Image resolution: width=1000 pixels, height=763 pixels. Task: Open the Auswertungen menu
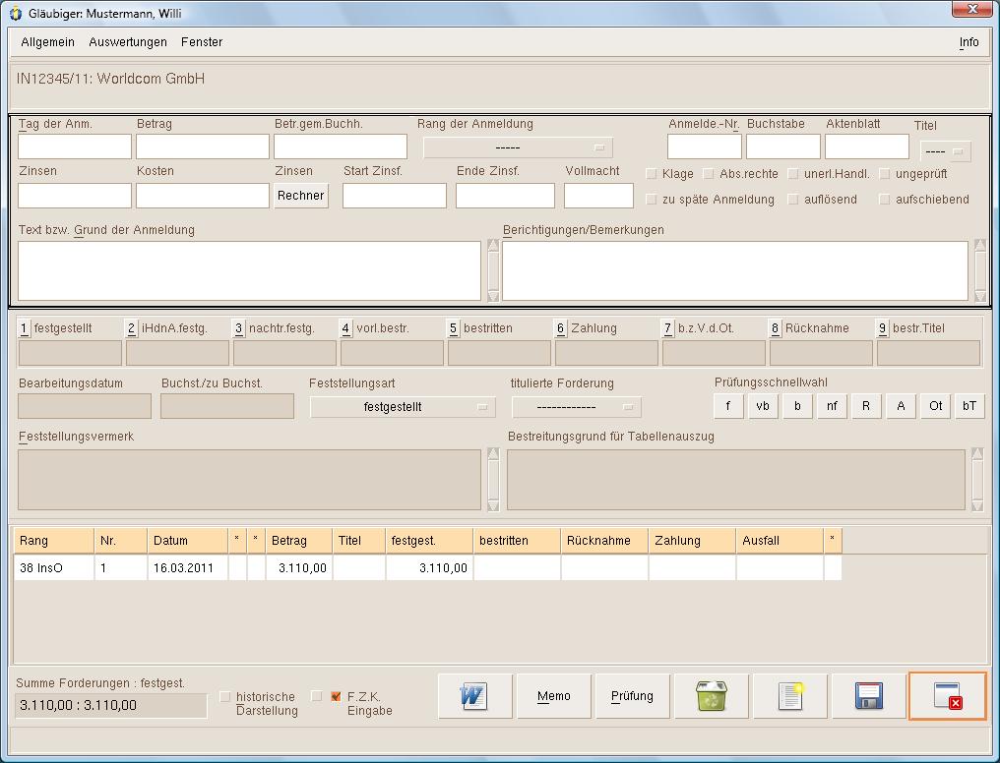pos(128,42)
